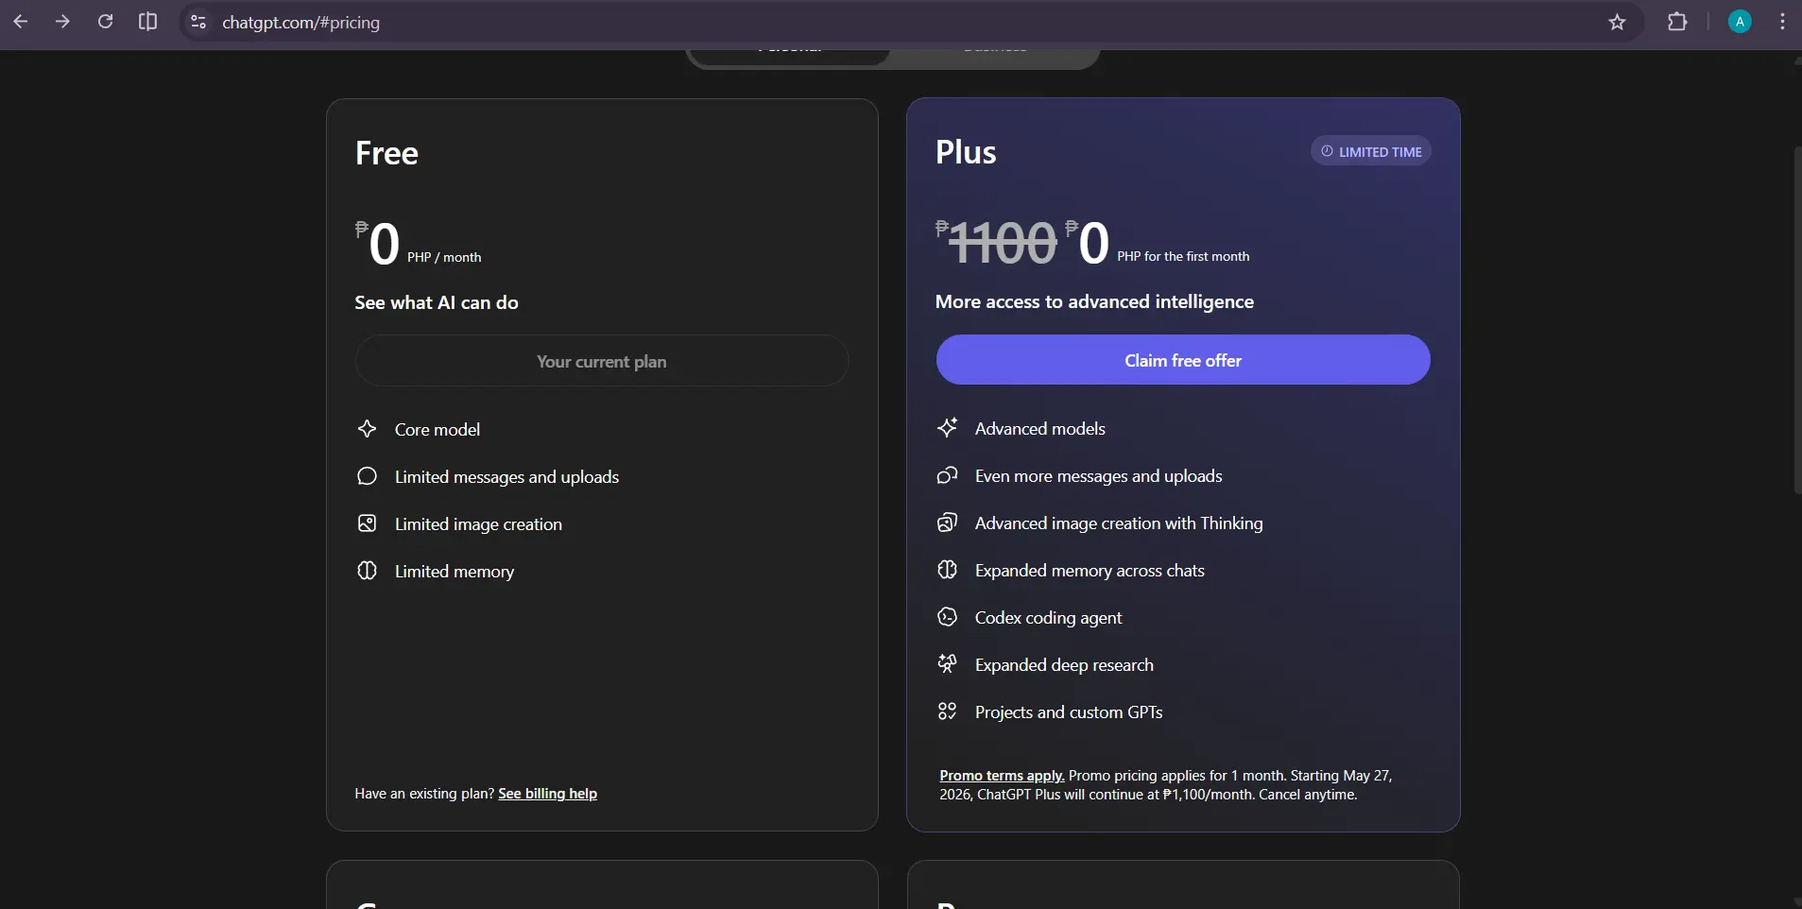Click 'See what AI can do' text
1802x909 pixels.
click(437, 302)
